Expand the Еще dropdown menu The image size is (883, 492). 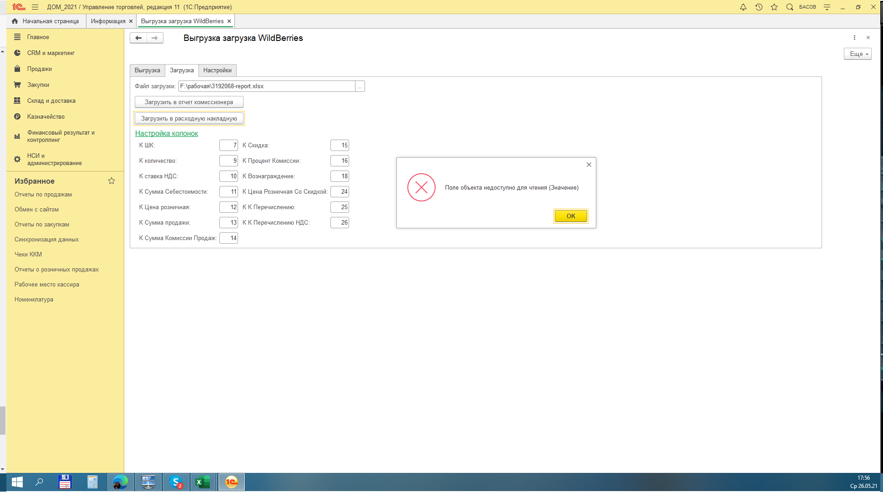tap(858, 54)
